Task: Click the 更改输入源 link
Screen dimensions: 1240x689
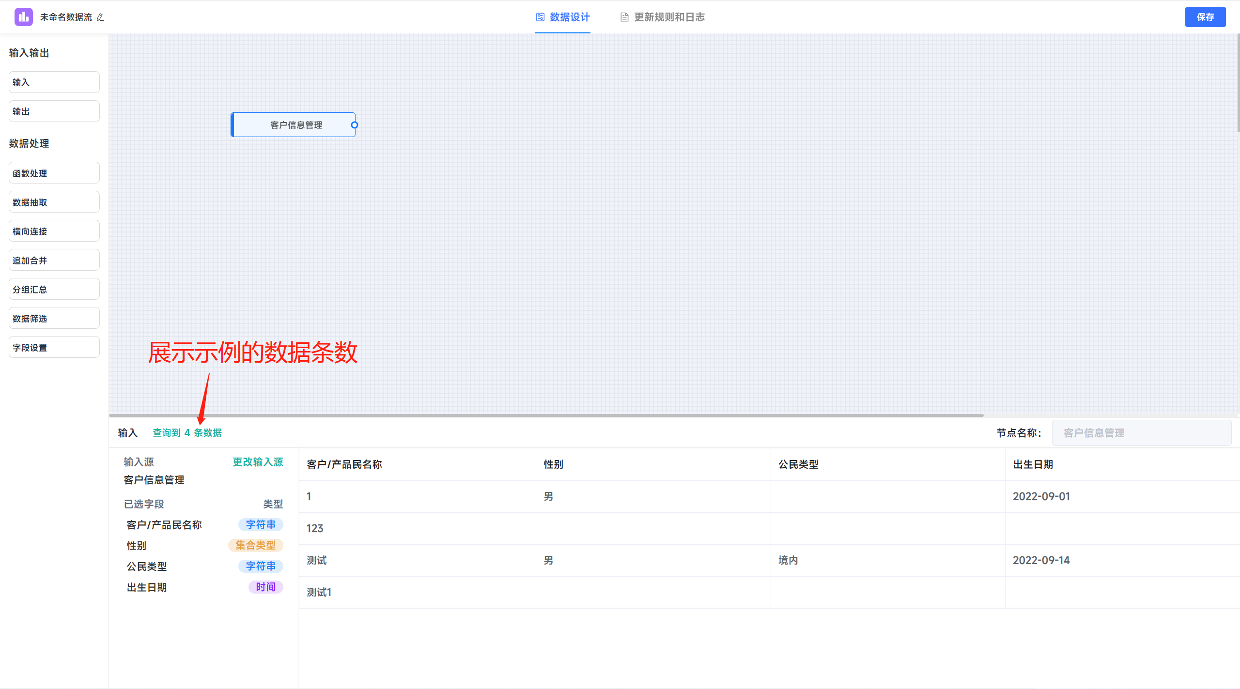Action: click(x=258, y=462)
